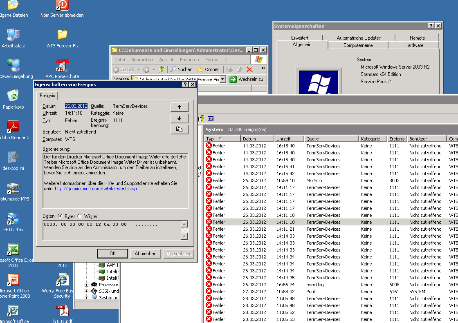458x323 pixels.
Task: Open the Explorer address bar dropdown
Action: tap(223, 79)
